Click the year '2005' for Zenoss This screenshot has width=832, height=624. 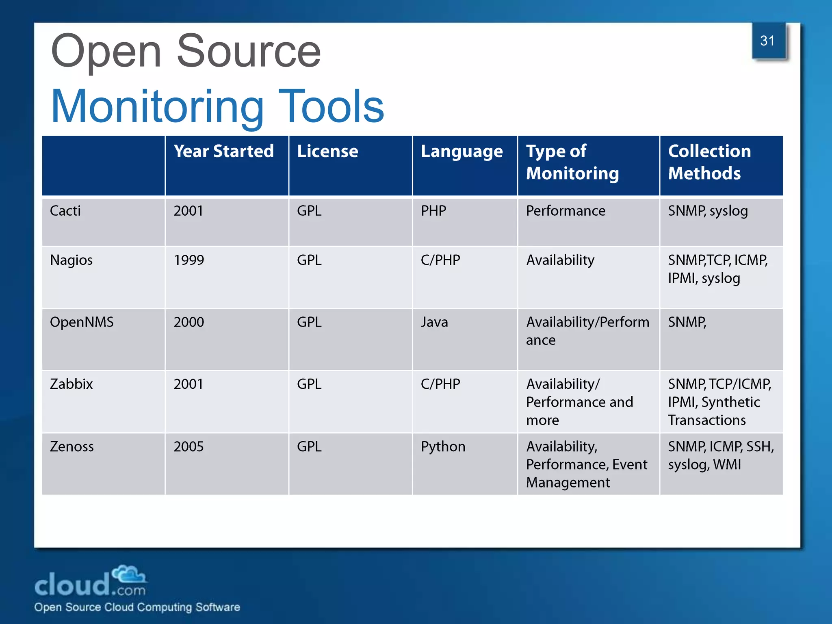click(x=227, y=464)
